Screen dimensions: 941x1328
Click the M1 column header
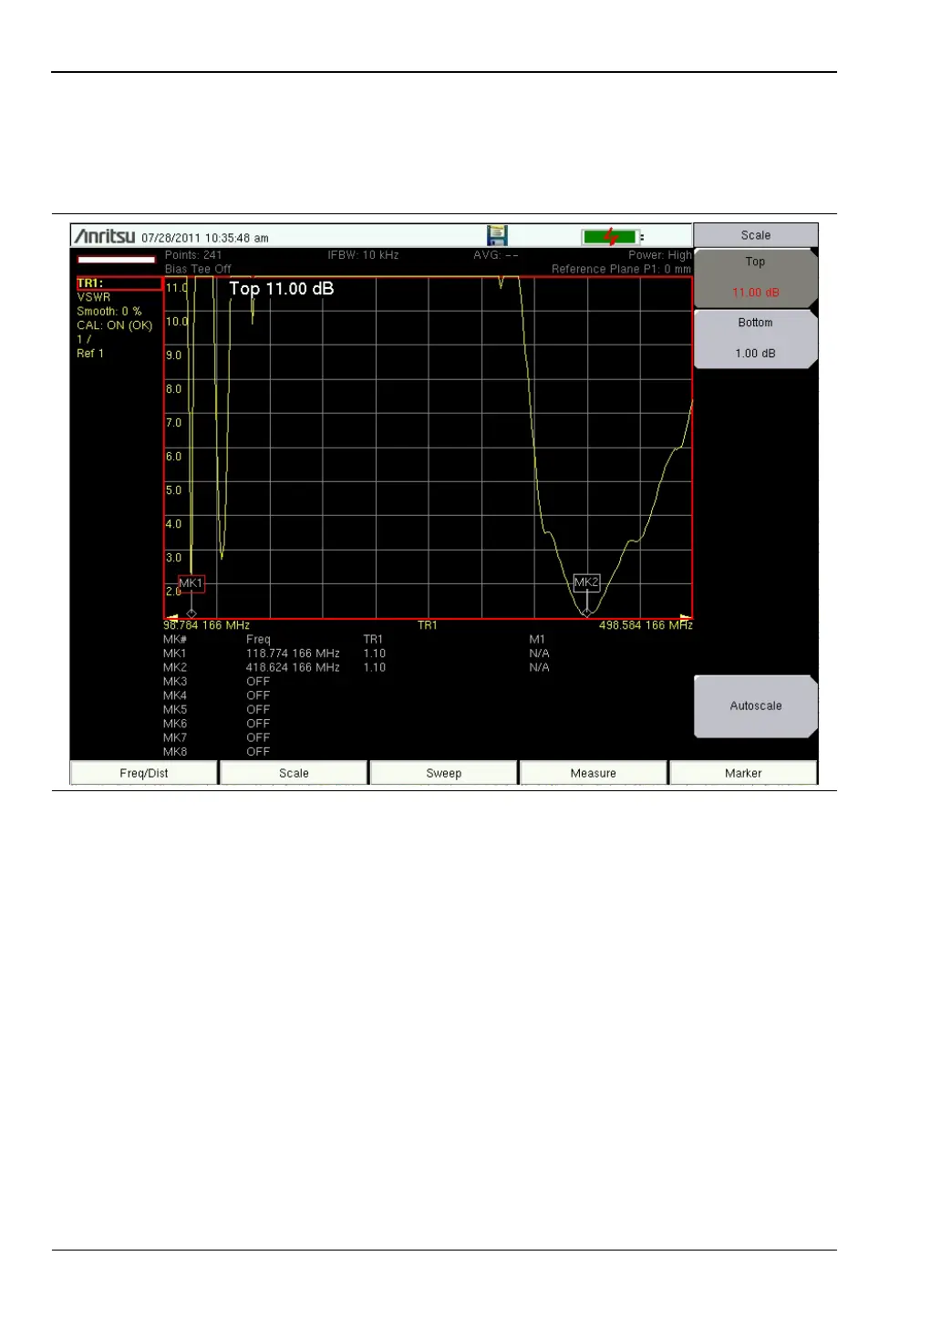tap(537, 640)
